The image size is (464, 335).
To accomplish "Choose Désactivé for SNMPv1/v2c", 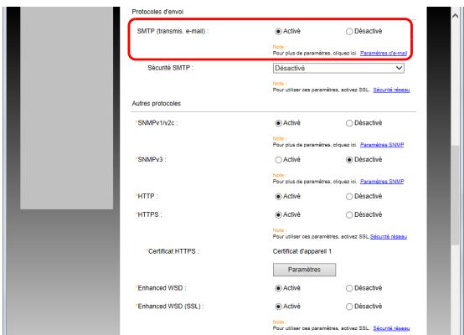I will 349,123.
